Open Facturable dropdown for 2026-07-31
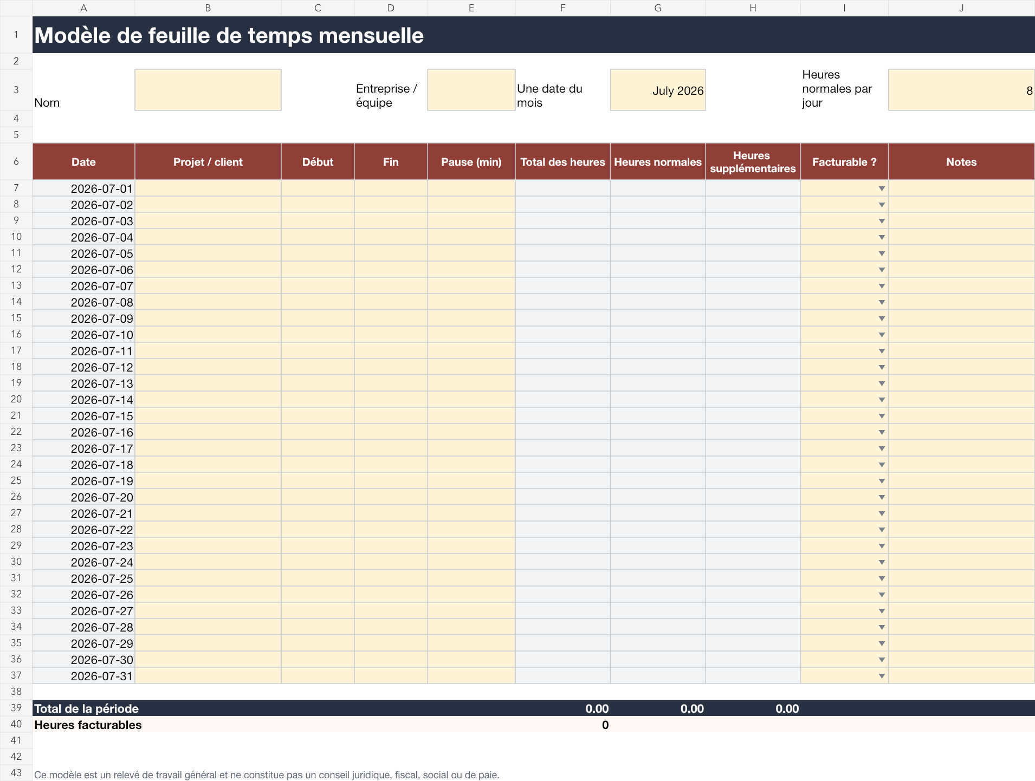1035x781 pixels. click(882, 676)
